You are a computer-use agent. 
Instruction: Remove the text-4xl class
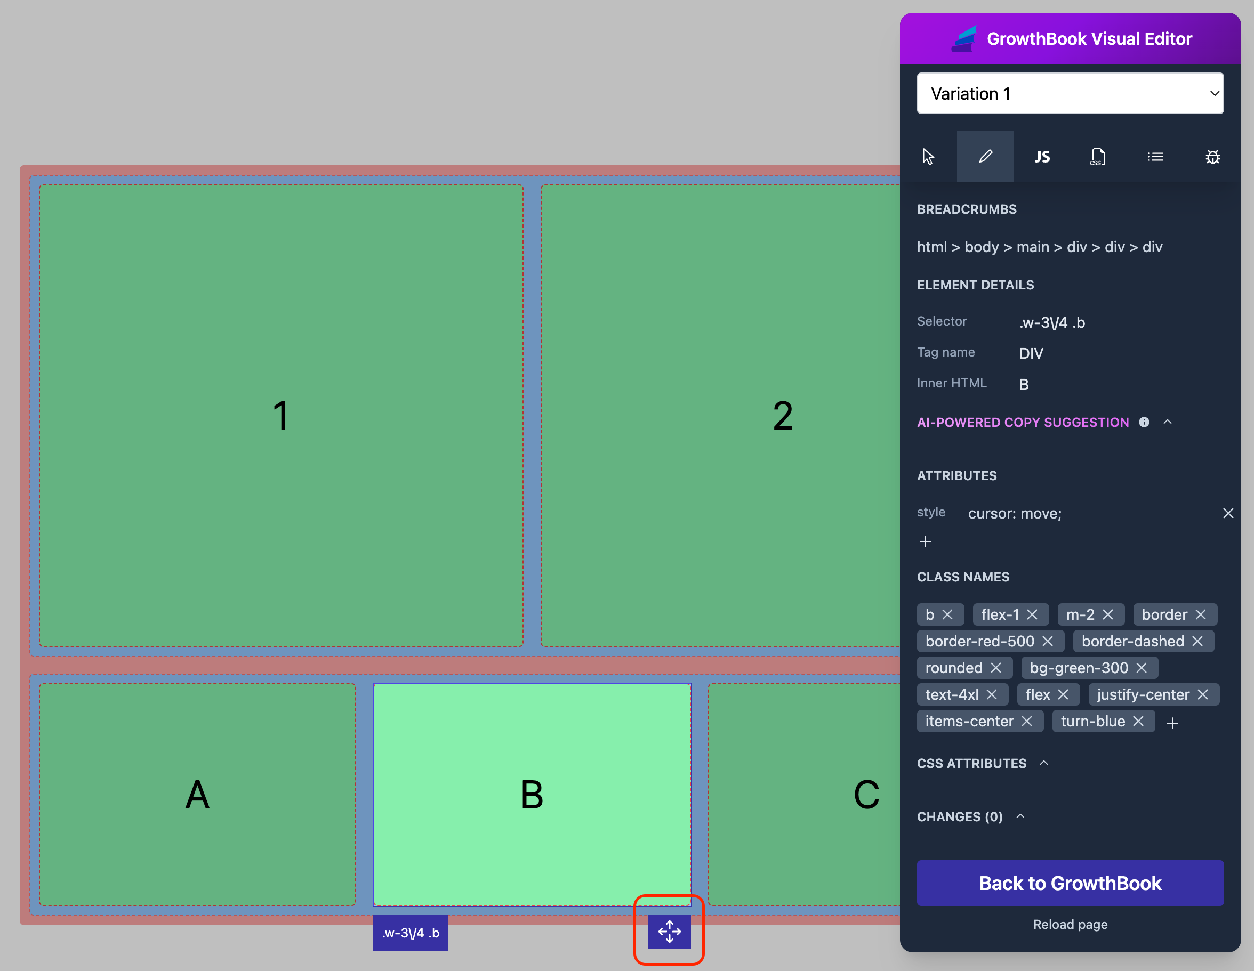pos(992,694)
